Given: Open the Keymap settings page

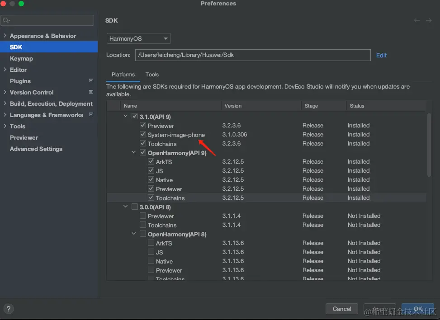Looking at the screenshot, I should (21, 58).
